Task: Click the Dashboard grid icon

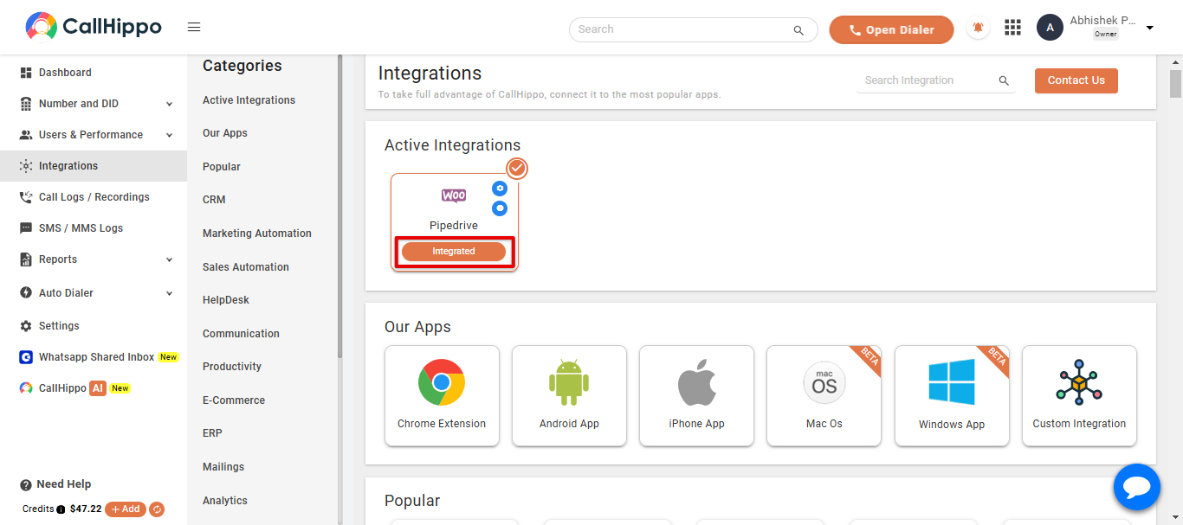Action: coord(26,73)
